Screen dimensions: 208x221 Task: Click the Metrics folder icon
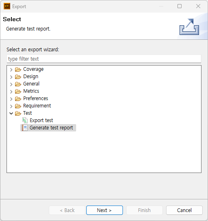pyautogui.click(x=18, y=91)
